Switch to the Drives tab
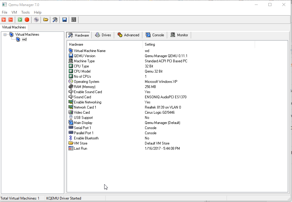Viewport: 292px width, 202px height. point(103,35)
